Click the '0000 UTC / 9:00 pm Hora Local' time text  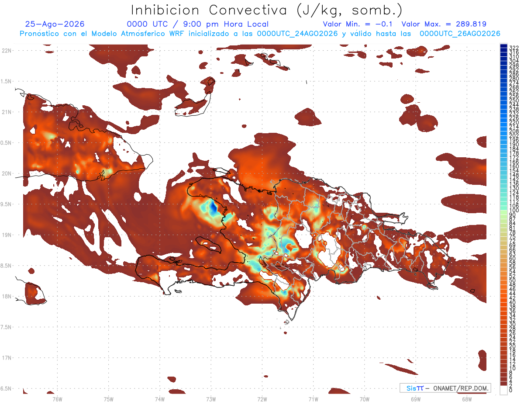point(198,24)
